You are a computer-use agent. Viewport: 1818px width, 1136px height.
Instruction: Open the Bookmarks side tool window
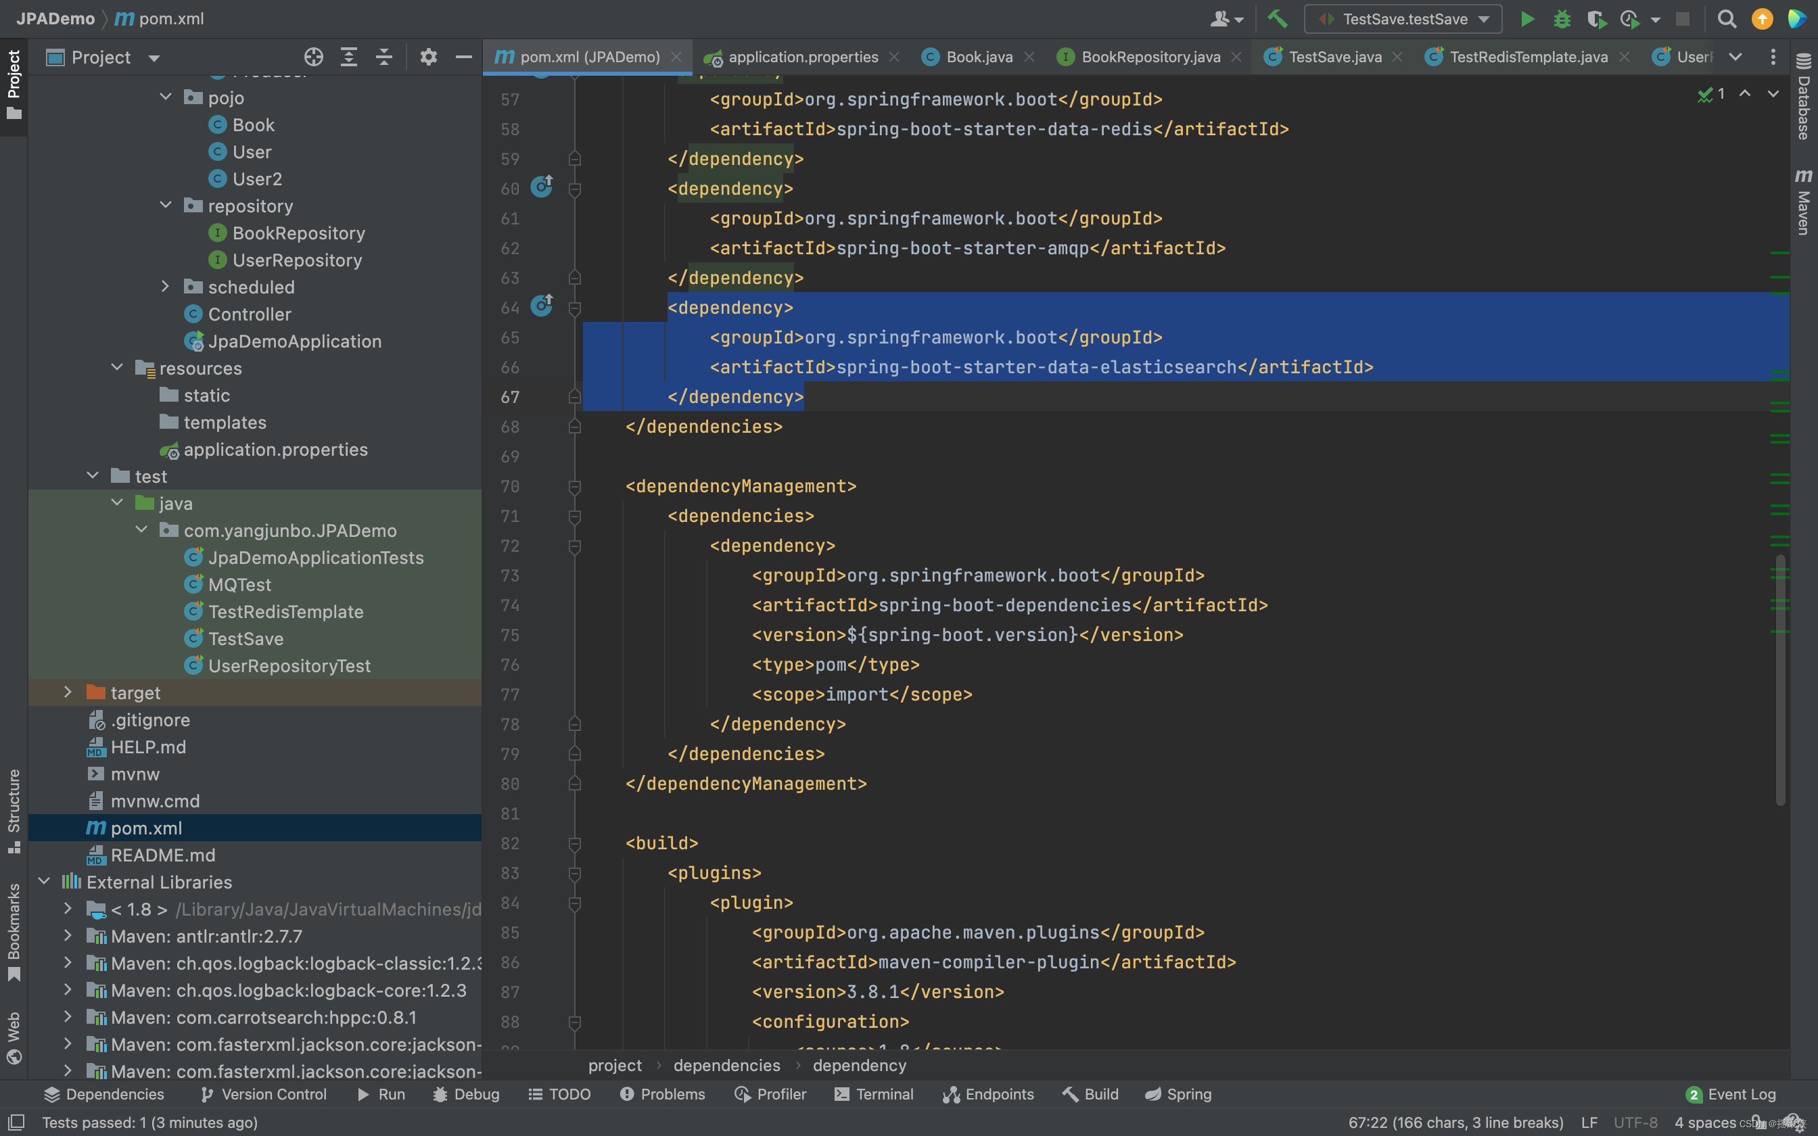coord(14,932)
